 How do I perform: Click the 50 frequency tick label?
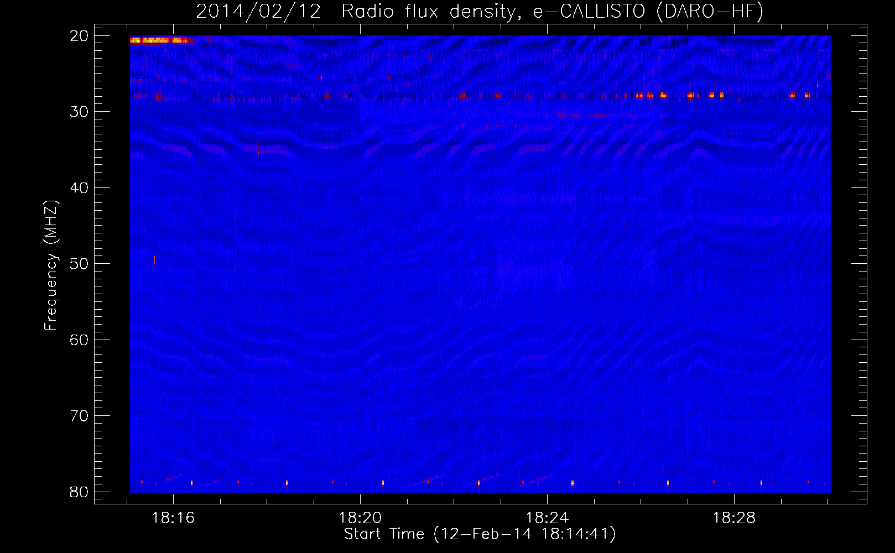click(x=79, y=264)
